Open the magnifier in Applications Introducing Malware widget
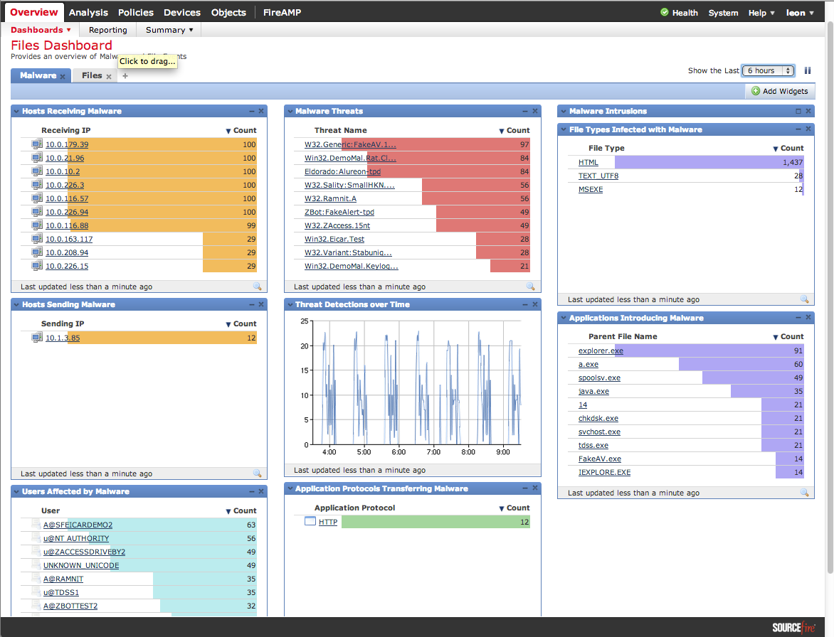 click(805, 492)
